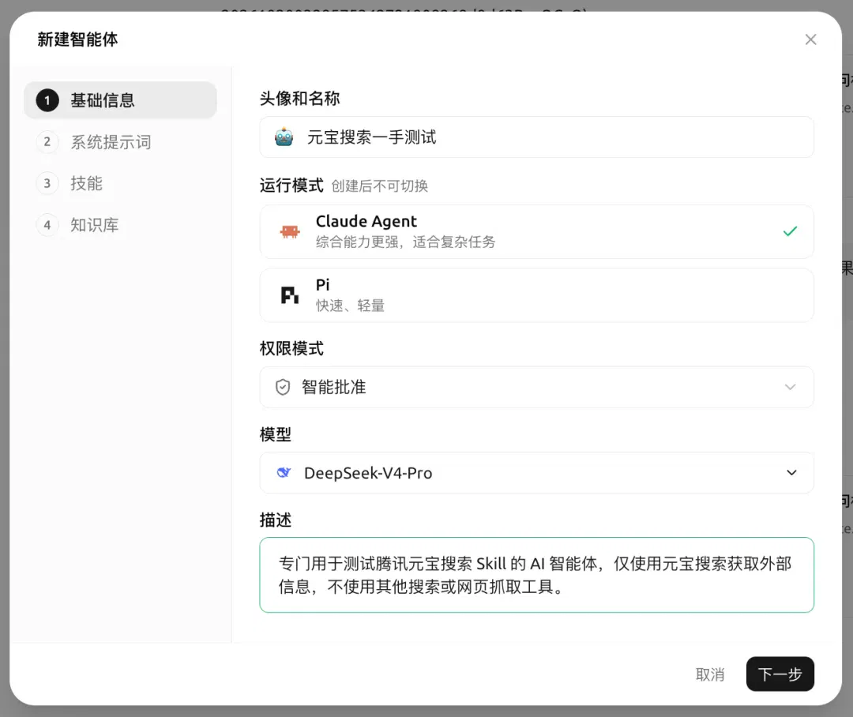
Task: Expand the model selector chevron arrow
Action: tap(791, 473)
